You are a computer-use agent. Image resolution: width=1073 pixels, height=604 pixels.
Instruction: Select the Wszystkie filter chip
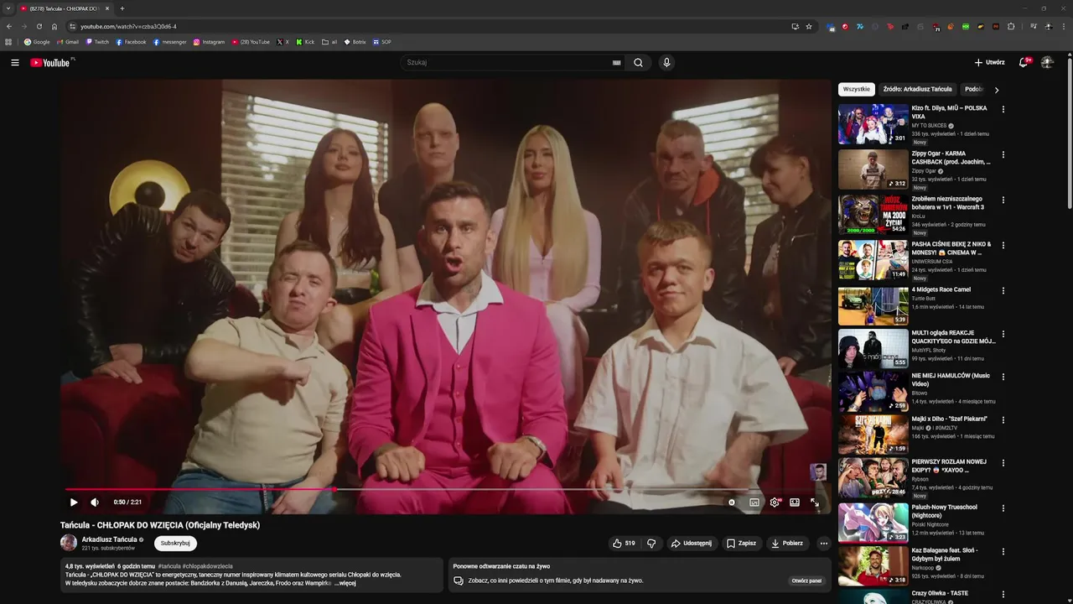coord(857,89)
